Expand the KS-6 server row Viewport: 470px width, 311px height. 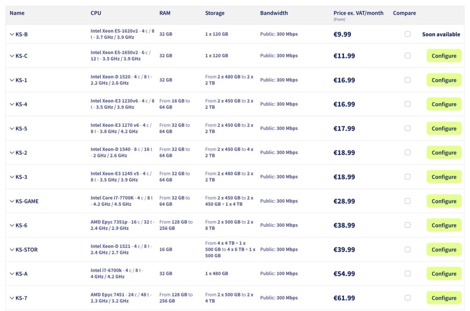pos(12,225)
